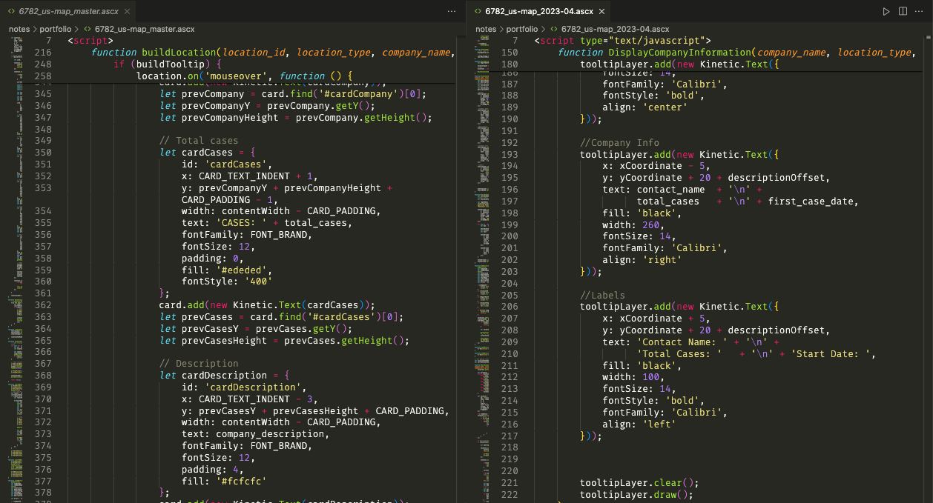Open More Actions menu for left editor group
933x503 pixels.
[x=452, y=12]
